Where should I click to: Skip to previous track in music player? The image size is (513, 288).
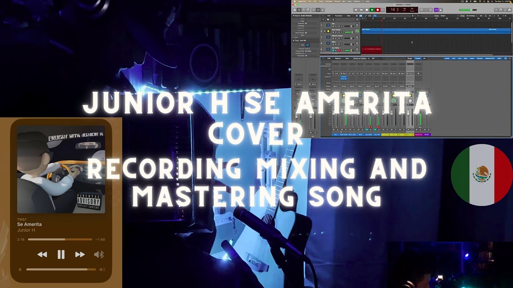(42, 254)
